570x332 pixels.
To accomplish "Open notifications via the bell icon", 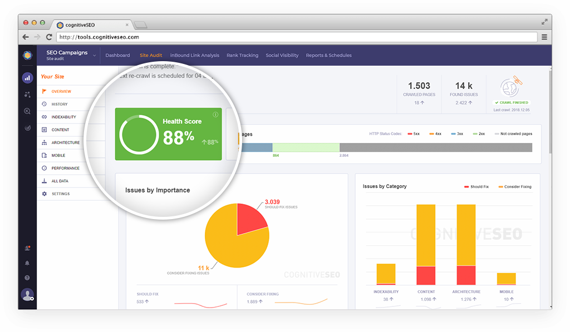I will [27, 263].
